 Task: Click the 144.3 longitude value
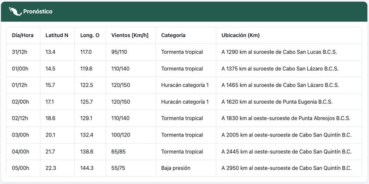tap(87, 168)
